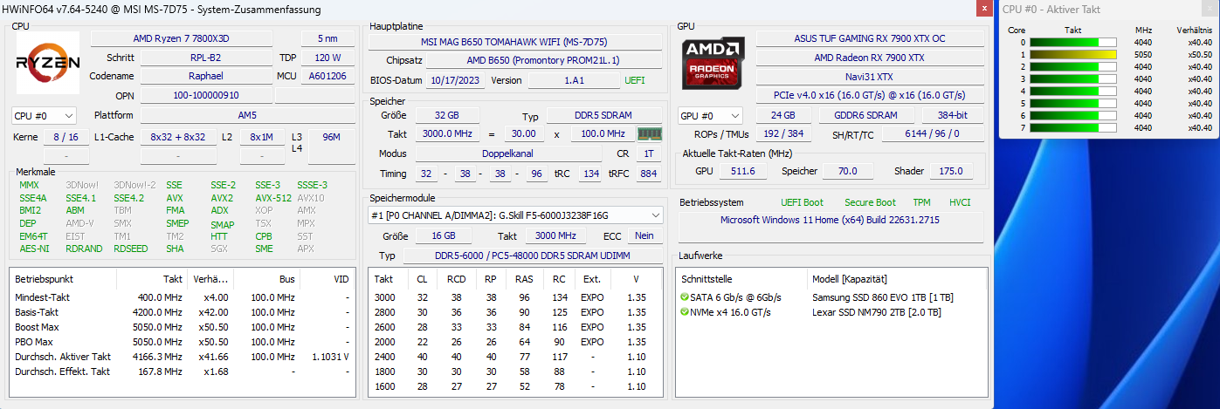
Task: Close the HWiNFO64 System-Zusammenfassung window
Action: (x=982, y=10)
